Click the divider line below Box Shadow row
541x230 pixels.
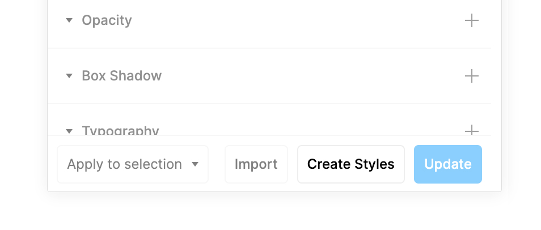(x=269, y=104)
